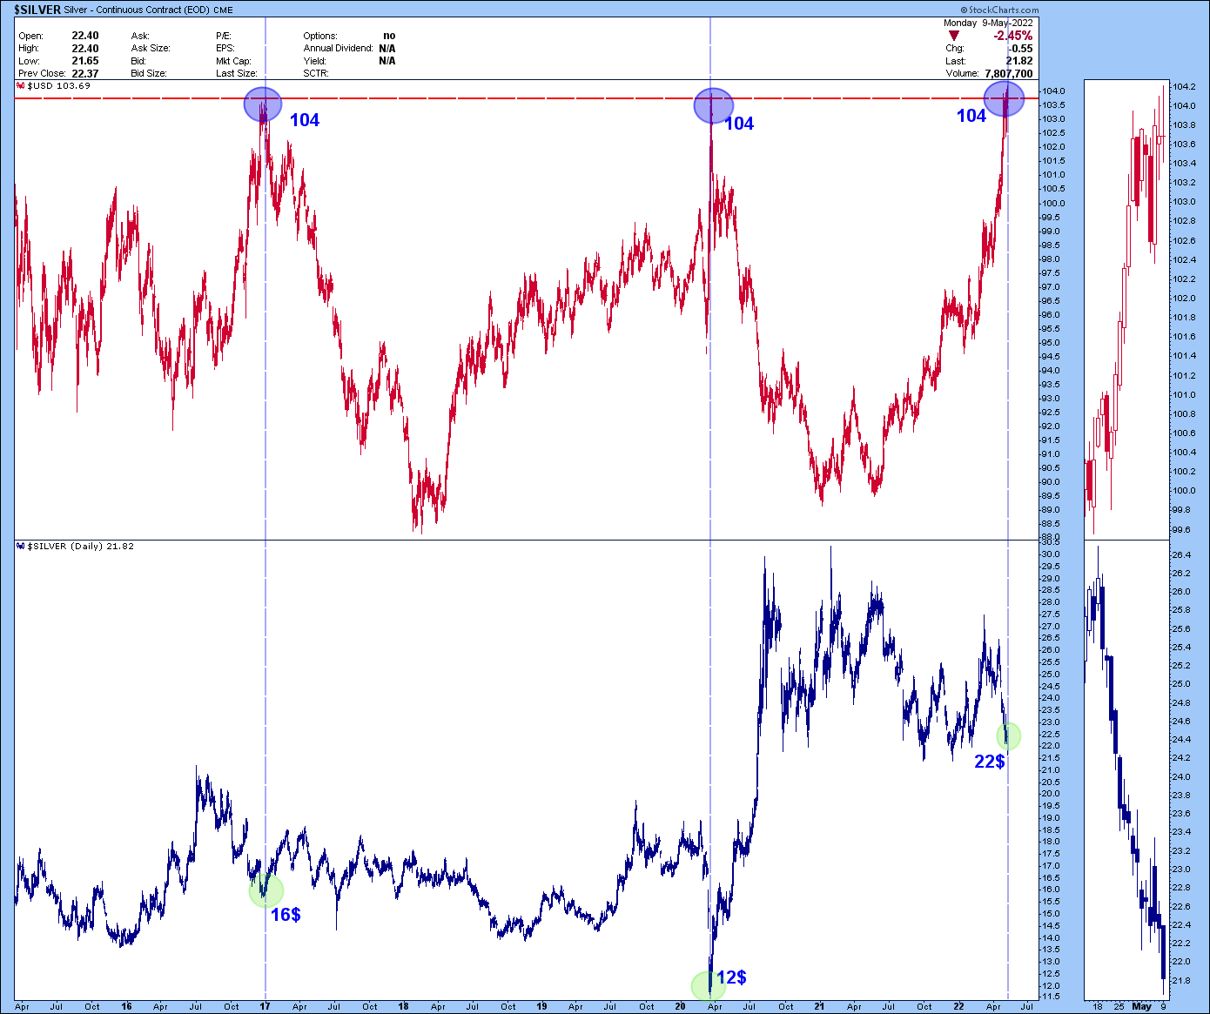
Task: Click the Volume value 7,807,700
Action: (x=1009, y=74)
